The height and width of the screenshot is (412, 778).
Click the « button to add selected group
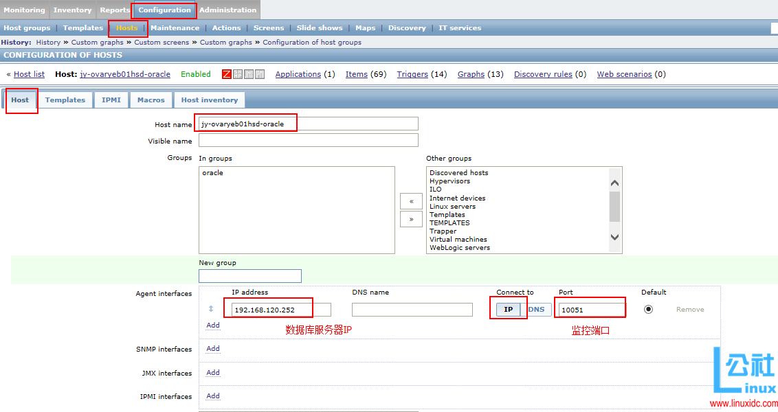point(411,201)
